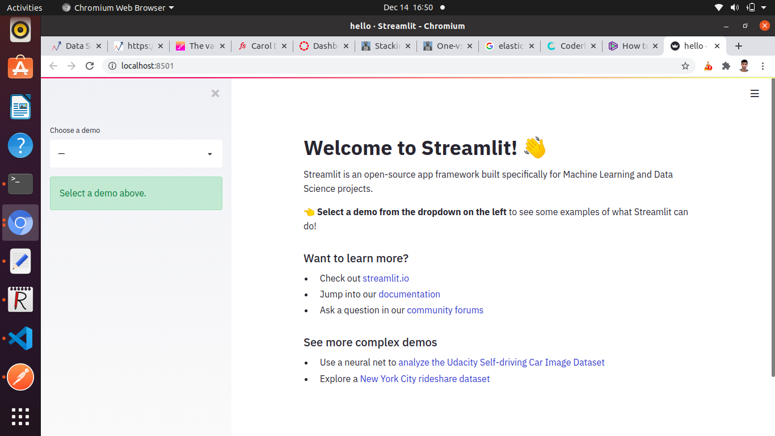The width and height of the screenshot is (775, 436).
Task: Open the New York City rideshare dataset link
Action: 424,379
